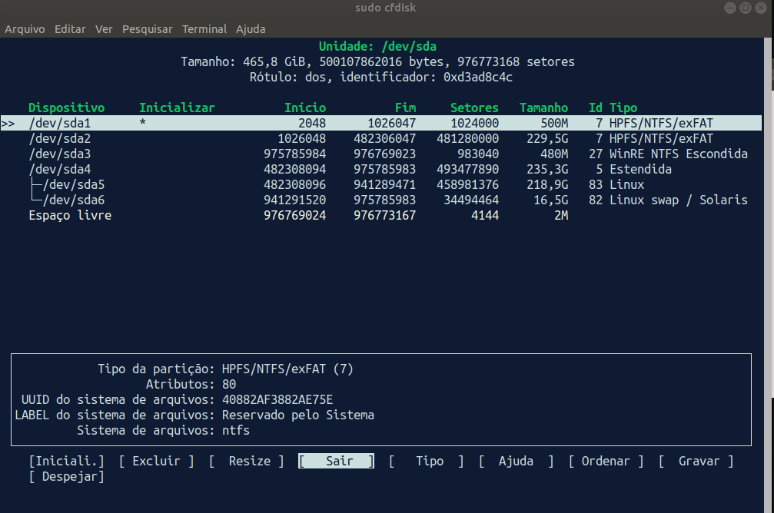
Task: Click the Excluir button
Action: click(x=156, y=462)
